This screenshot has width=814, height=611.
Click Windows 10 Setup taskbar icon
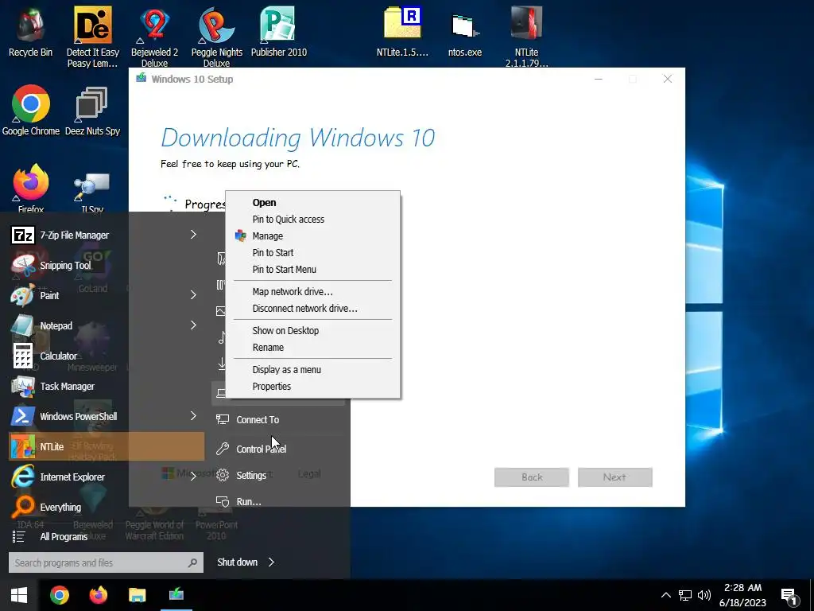pyautogui.click(x=176, y=595)
